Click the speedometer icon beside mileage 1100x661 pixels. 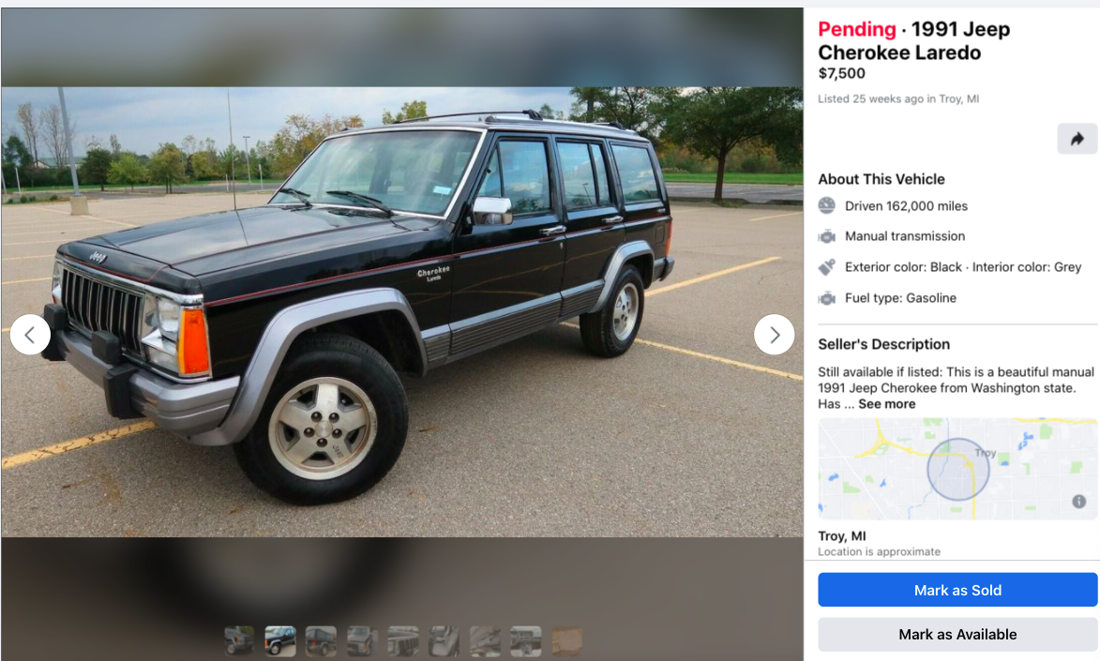(827, 205)
